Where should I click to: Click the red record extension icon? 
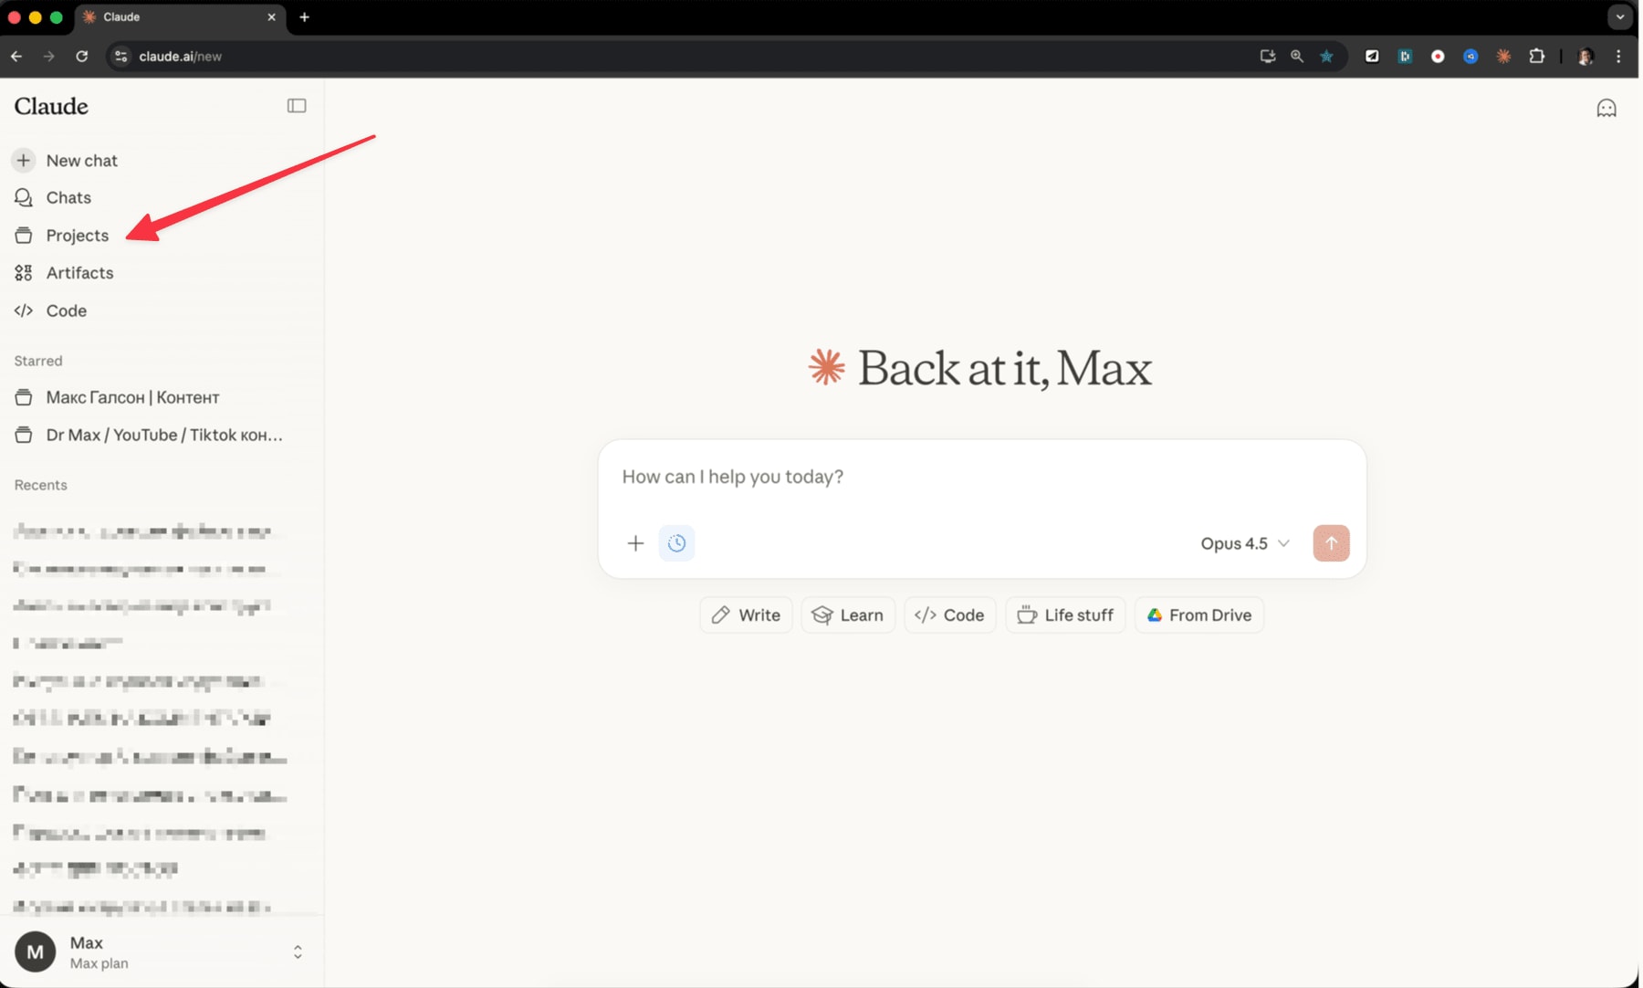coord(1438,57)
